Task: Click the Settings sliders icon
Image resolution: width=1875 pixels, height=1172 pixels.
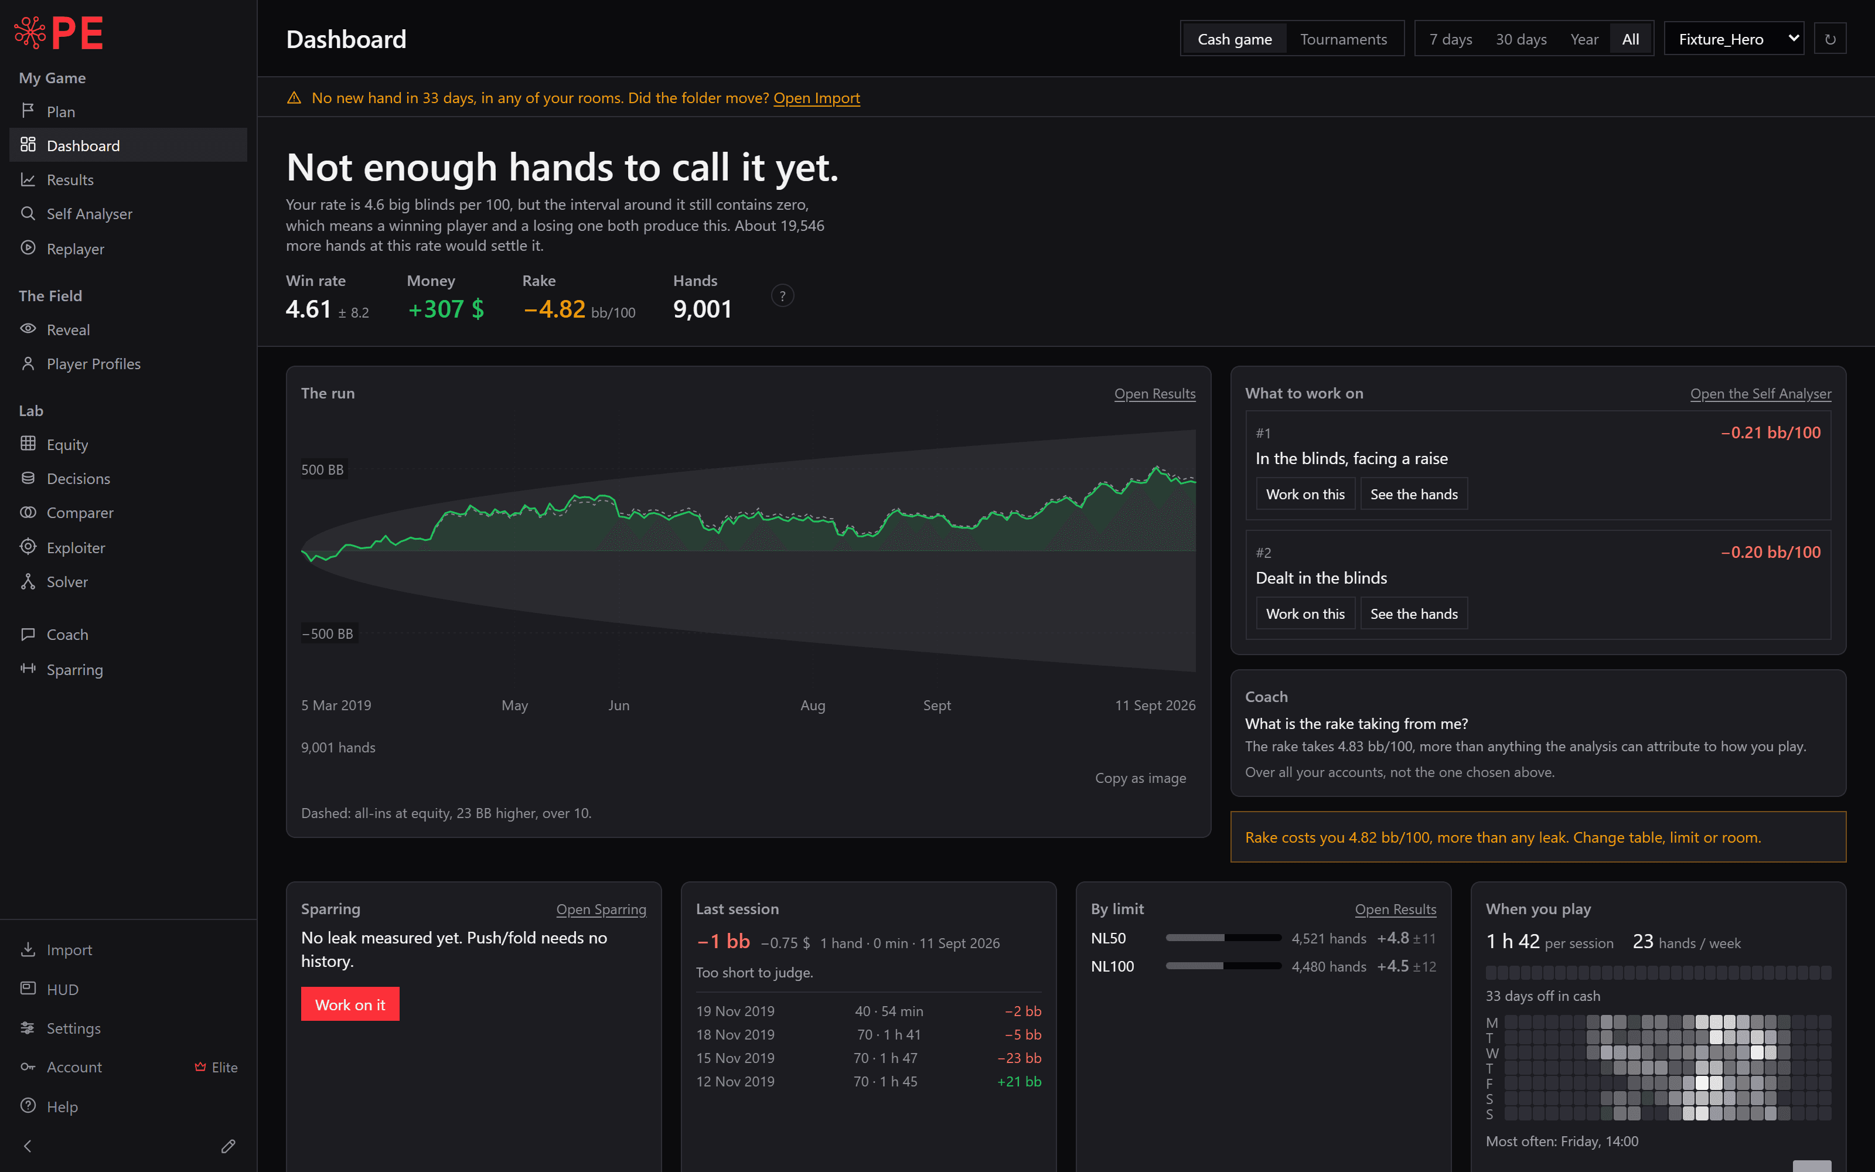Action: pos(28,1028)
